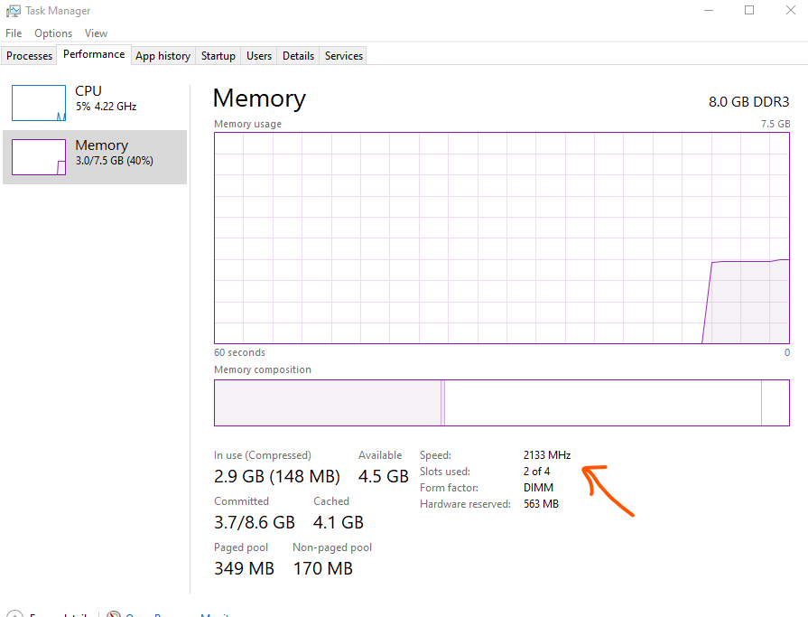Switch to the Processes tab
Screen dimensions: 808x617
pos(29,56)
